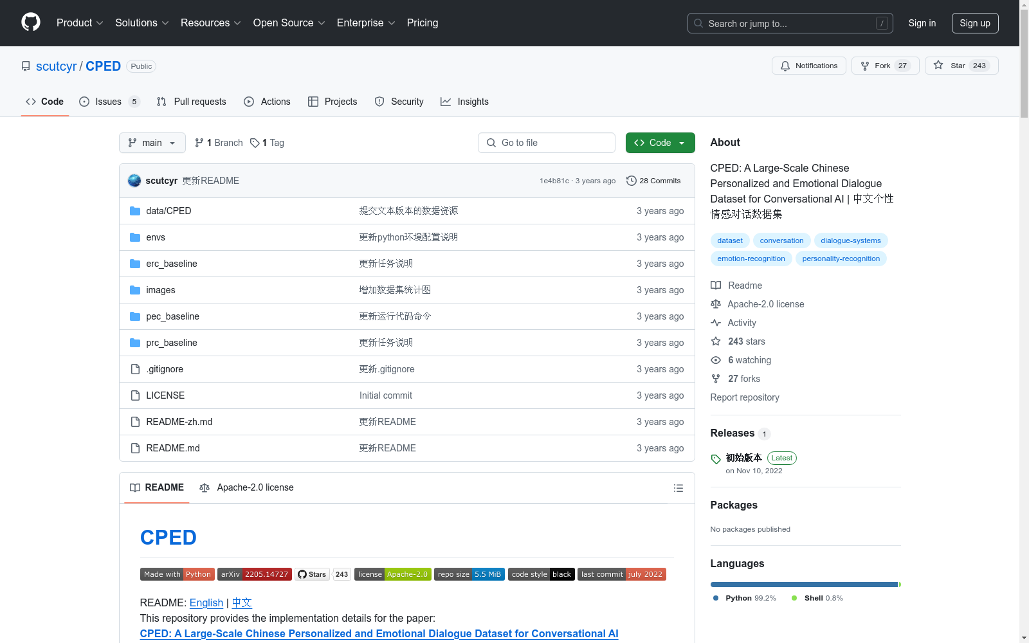Click the code style black badge
The width and height of the screenshot is (1029, 643).
tap(542, 574)
